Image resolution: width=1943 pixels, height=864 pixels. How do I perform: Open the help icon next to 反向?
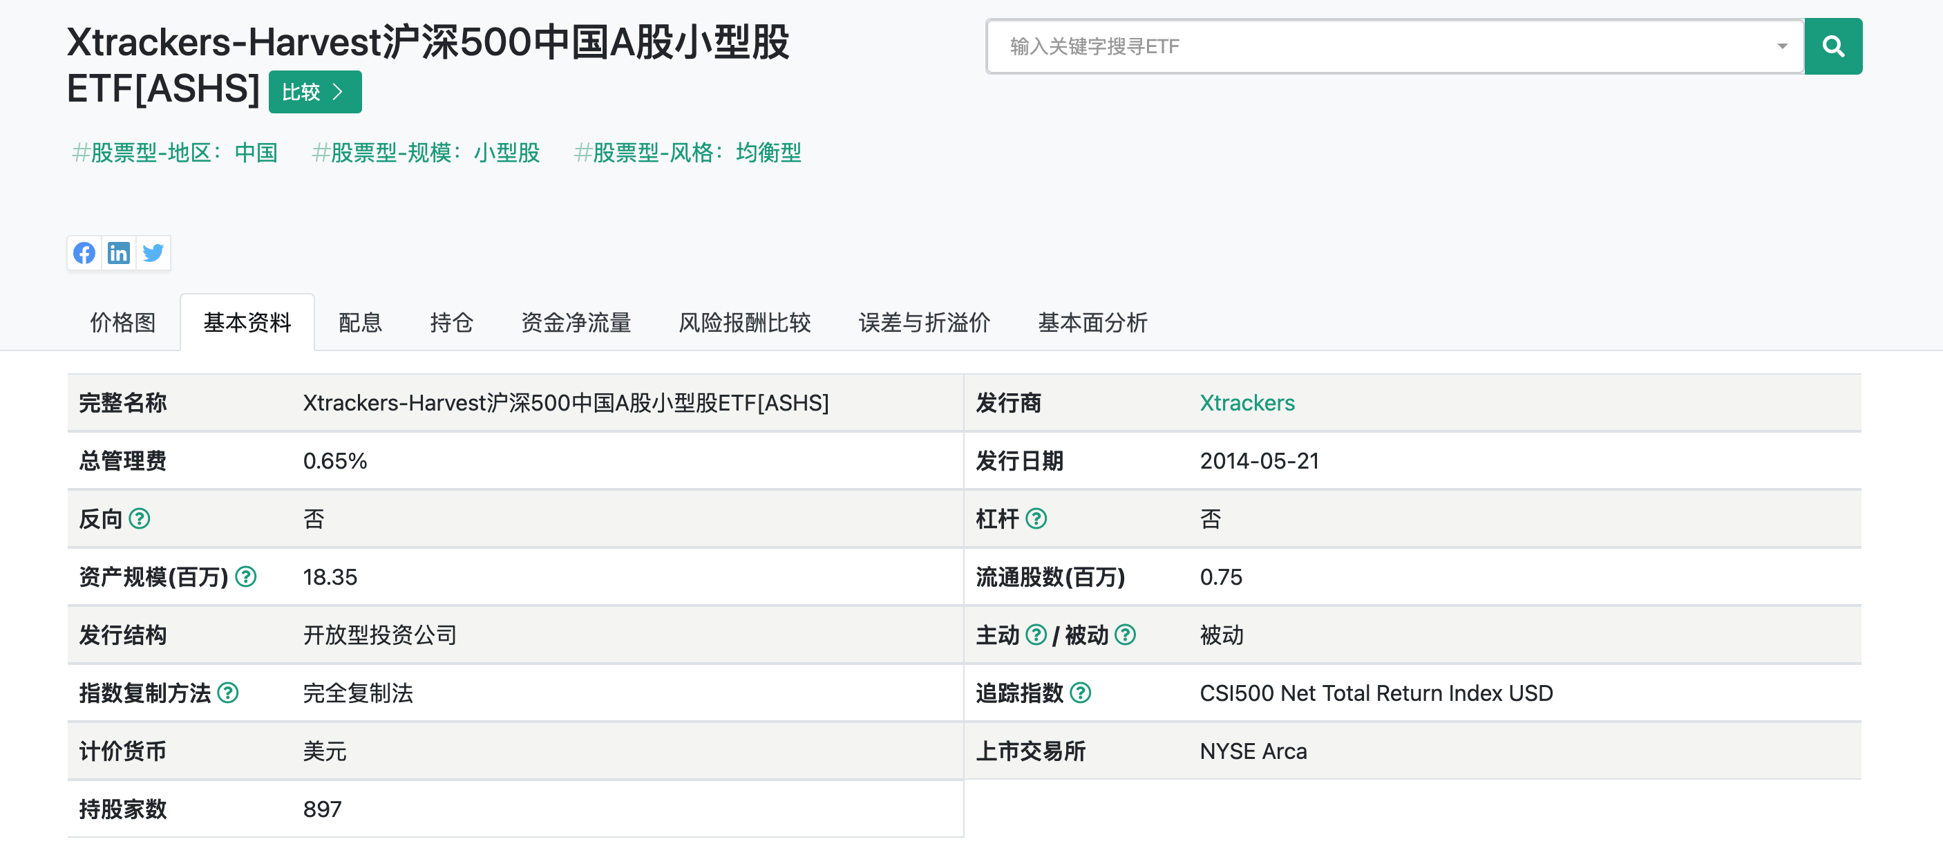(140, 519)
